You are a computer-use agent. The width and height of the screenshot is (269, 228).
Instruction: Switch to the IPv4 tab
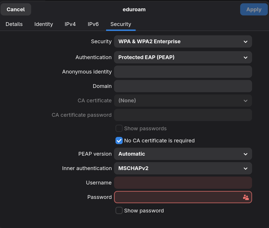point(70,24)
